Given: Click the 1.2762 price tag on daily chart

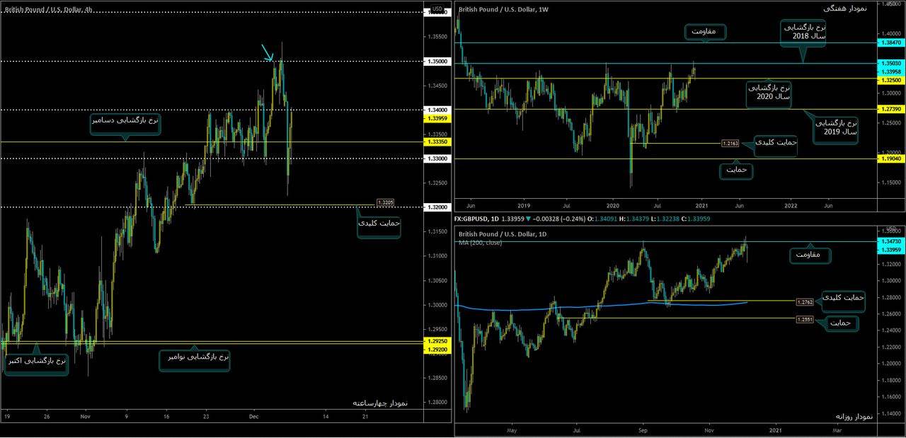Looking at the screenshot, I should [805, 302].
